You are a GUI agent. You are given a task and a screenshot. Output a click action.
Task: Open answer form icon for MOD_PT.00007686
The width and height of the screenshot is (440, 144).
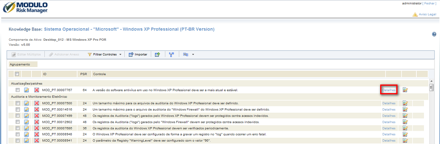tap(405, 128)
